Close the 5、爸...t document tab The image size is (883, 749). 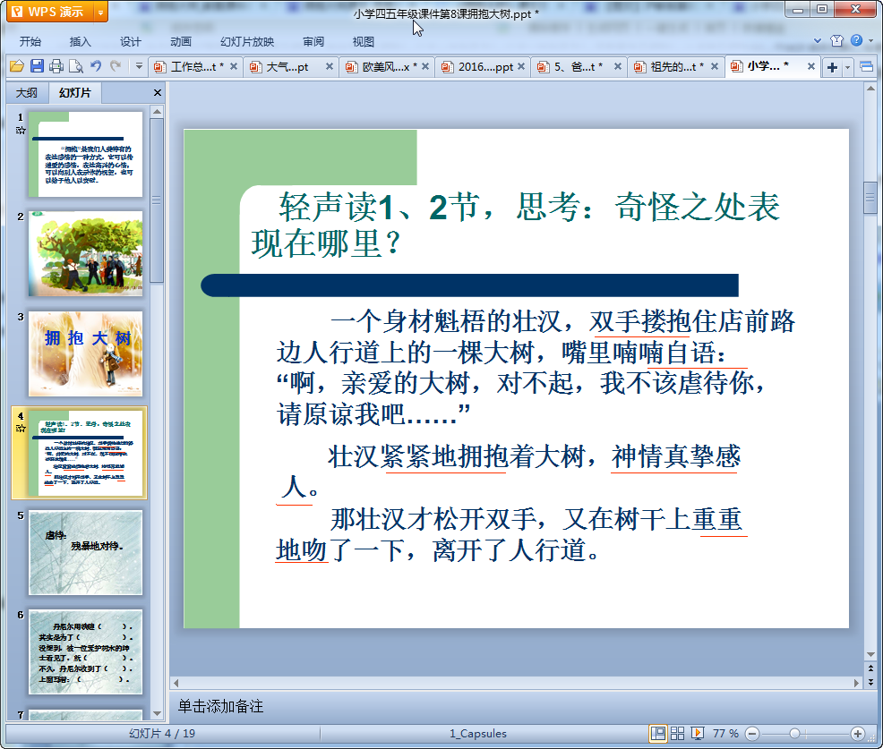click(618, 67)
